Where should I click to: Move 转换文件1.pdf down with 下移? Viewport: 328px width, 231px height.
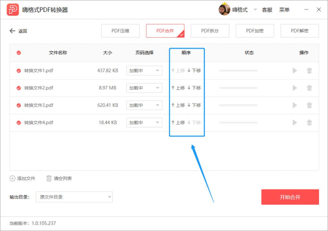tap(194, 71)
